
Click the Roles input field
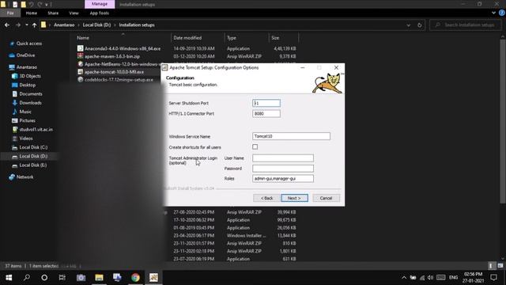coord(283,178)
